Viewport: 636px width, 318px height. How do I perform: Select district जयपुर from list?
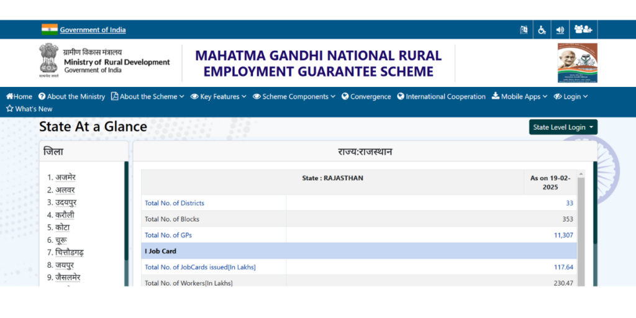65,265
